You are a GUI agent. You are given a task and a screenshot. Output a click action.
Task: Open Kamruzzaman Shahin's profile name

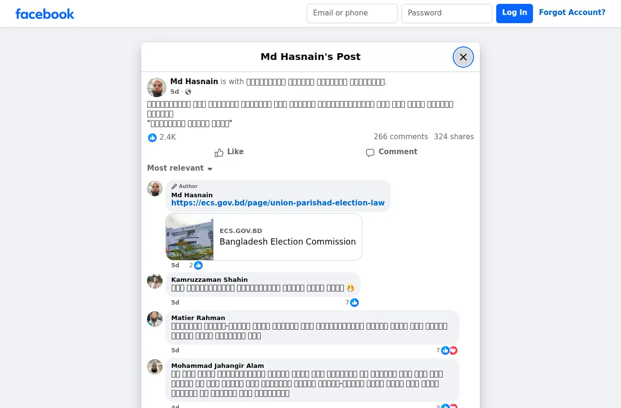point(209,280)
